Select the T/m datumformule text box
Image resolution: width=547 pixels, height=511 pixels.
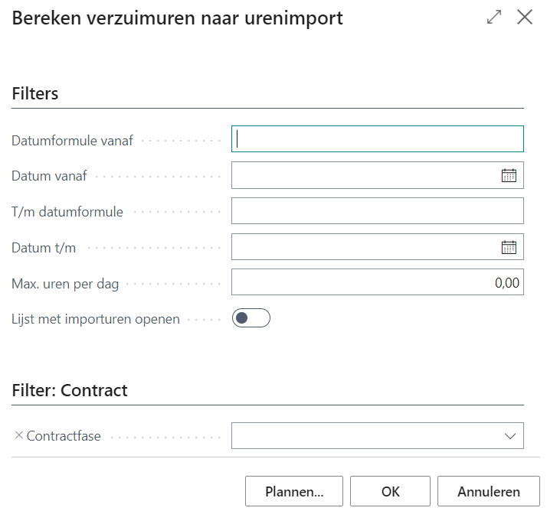[x=377, y=211]
